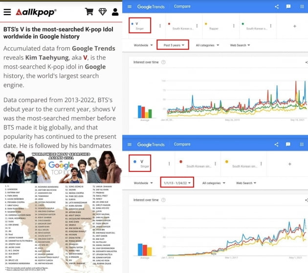The width and height of the screenshot is (308, 273).
Task: Open Web Search dropdown in lower Trends panel
Action: pyautogui.click(x=246, y=183)
